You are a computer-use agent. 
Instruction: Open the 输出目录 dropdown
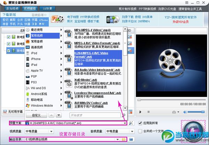118,139
